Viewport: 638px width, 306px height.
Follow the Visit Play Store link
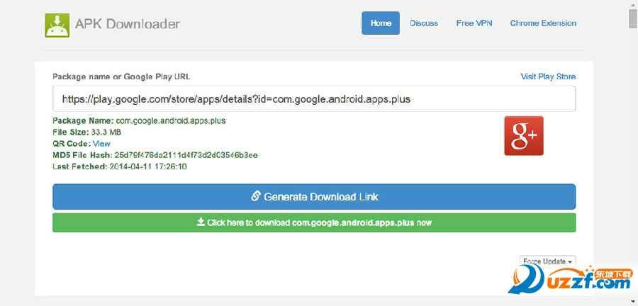[x=548, y=76]
